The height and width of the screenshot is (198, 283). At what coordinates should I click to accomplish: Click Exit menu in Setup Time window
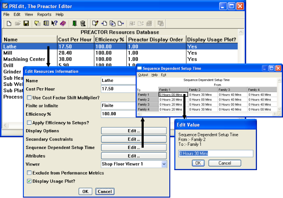(x=164, y=75)
